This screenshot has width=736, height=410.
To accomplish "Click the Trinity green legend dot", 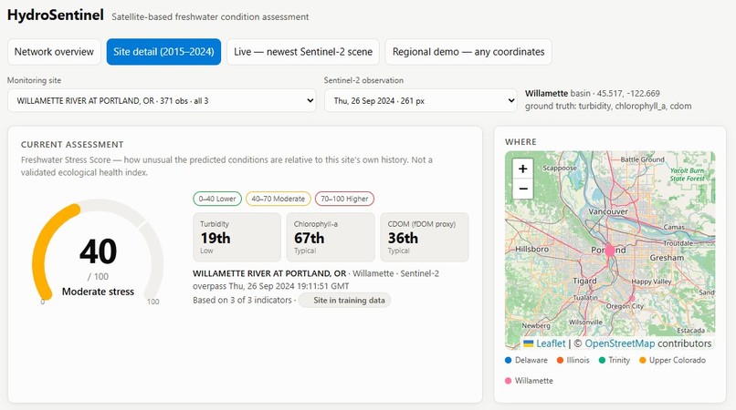I will click(x=603, y=360).
